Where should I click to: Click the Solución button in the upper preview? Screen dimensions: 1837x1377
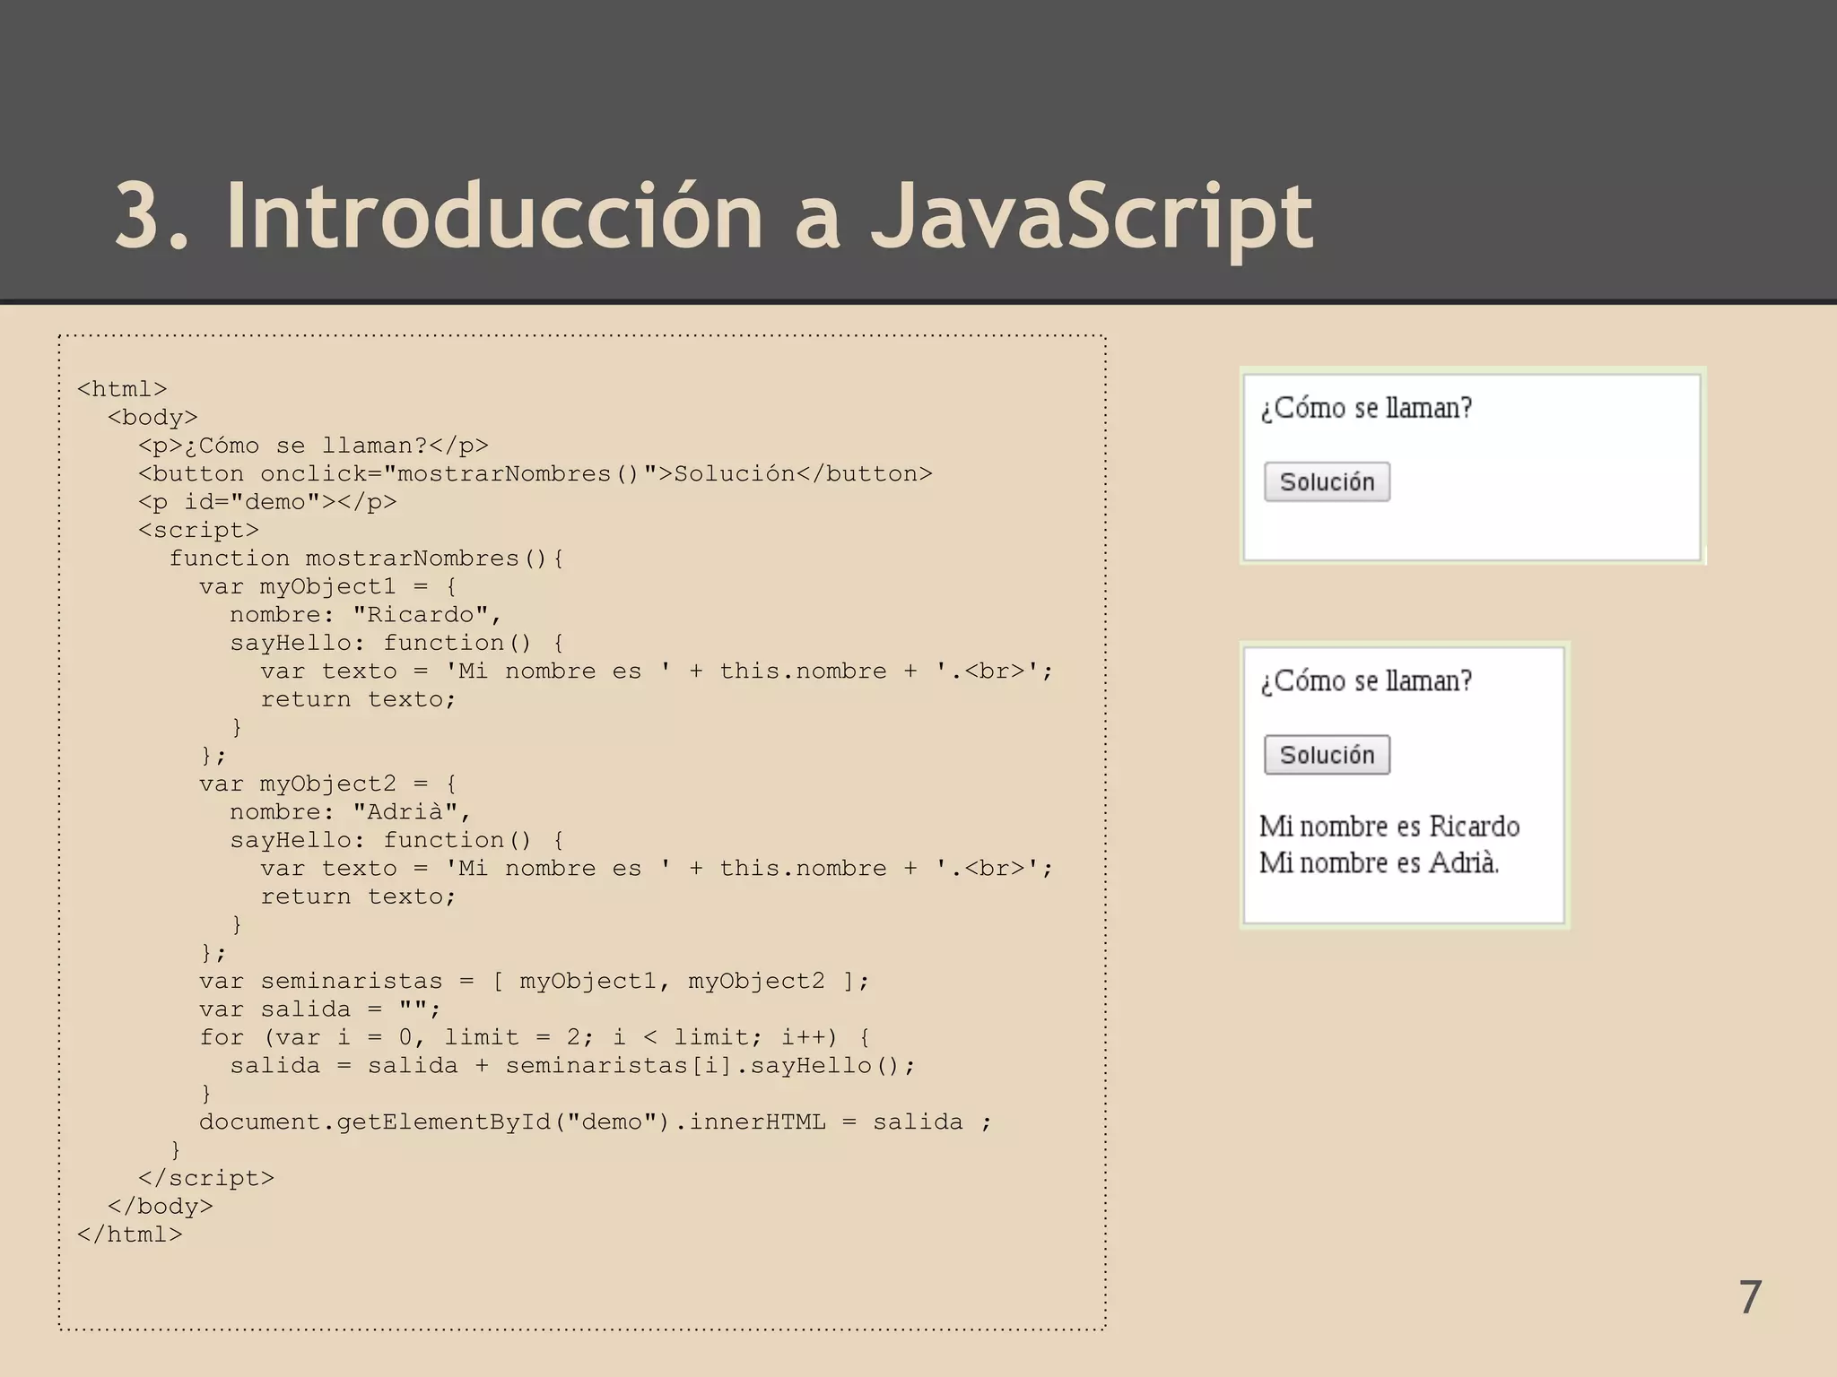pos(1327,482)
